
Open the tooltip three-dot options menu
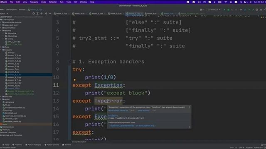click(190, 107)
